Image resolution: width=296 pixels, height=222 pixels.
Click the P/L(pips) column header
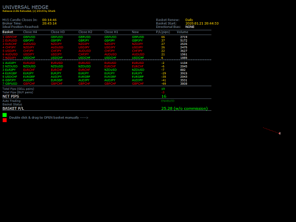pyautogui.click(x=163, y=32)
